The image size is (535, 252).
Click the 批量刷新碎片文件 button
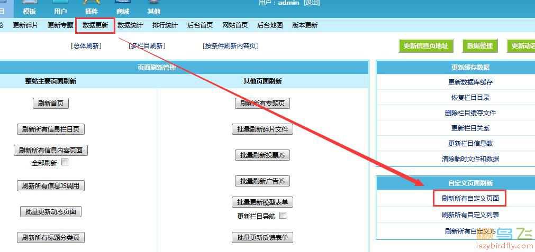(262, 129)
